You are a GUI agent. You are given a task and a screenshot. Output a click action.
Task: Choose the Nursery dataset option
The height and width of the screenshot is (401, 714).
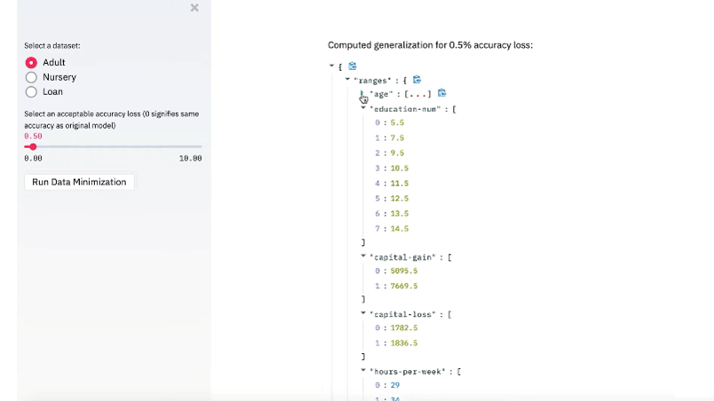(31, 77)
